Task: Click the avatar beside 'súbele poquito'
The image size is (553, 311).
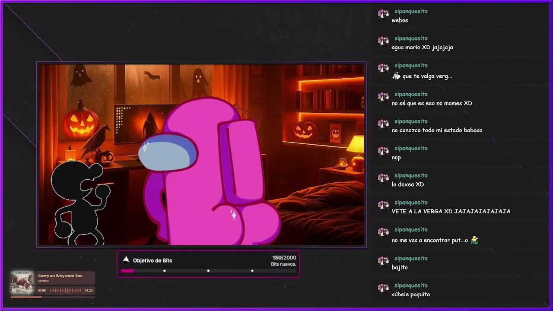Action: pyautogui.click(x=383, y=288)
